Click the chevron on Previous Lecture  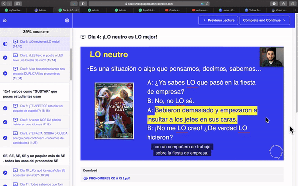click(204, 20)
